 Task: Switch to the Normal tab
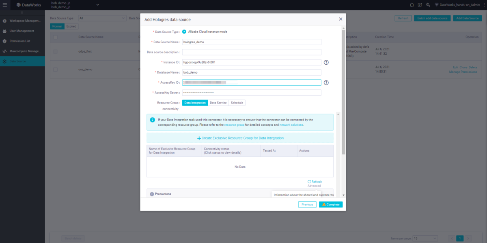click(57, 26)
